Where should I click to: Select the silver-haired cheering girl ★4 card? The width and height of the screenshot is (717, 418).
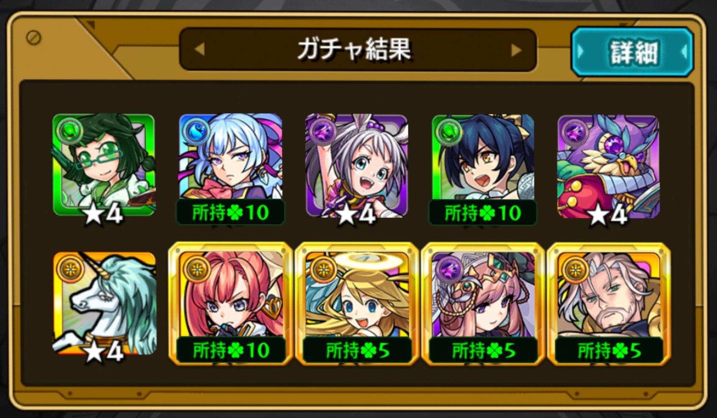(357, 165)
